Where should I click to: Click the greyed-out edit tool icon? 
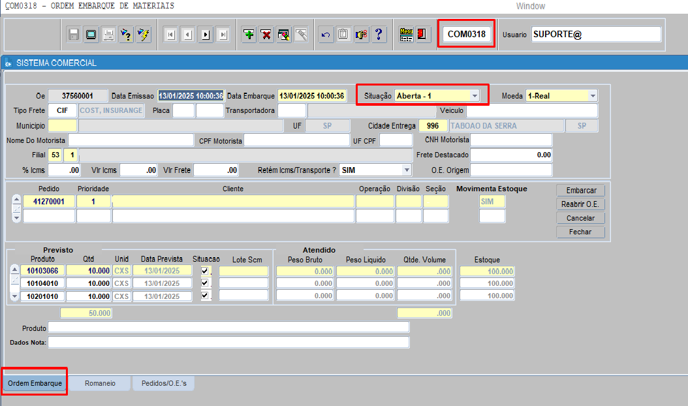coord(302,34)
